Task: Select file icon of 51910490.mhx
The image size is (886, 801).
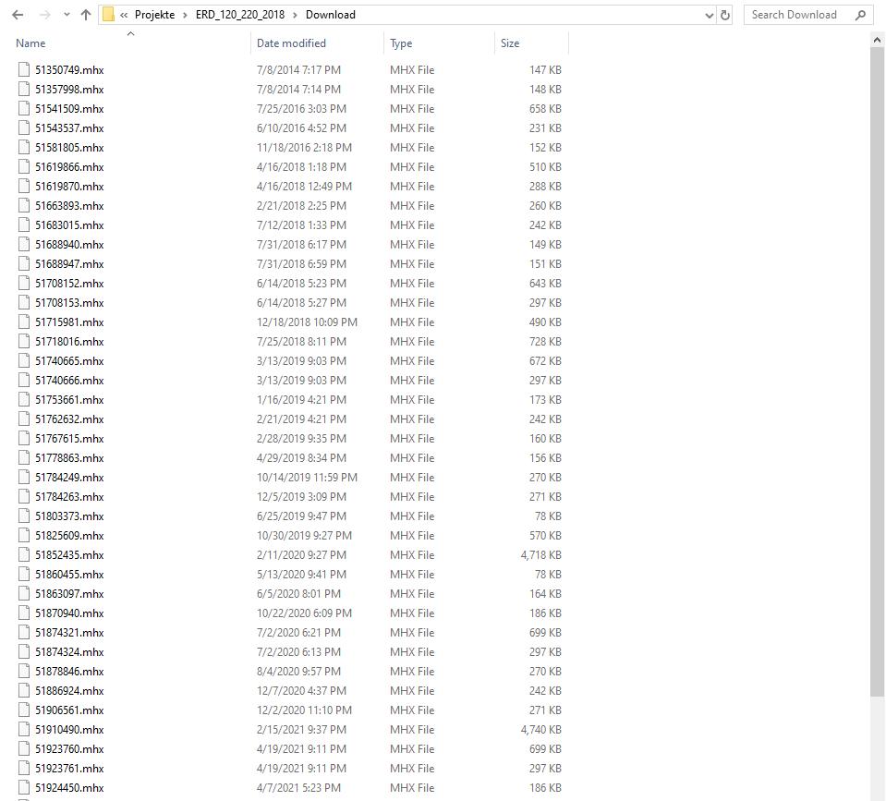Action: coord(24,729)
